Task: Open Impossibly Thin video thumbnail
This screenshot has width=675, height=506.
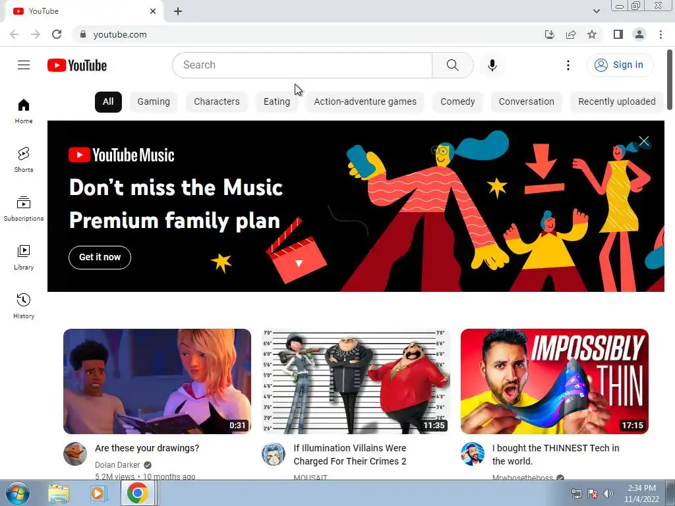Action: pos(554,381)
